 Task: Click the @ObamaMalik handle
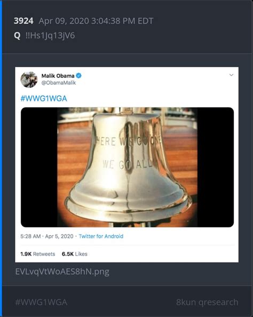[x=59, y=83]
